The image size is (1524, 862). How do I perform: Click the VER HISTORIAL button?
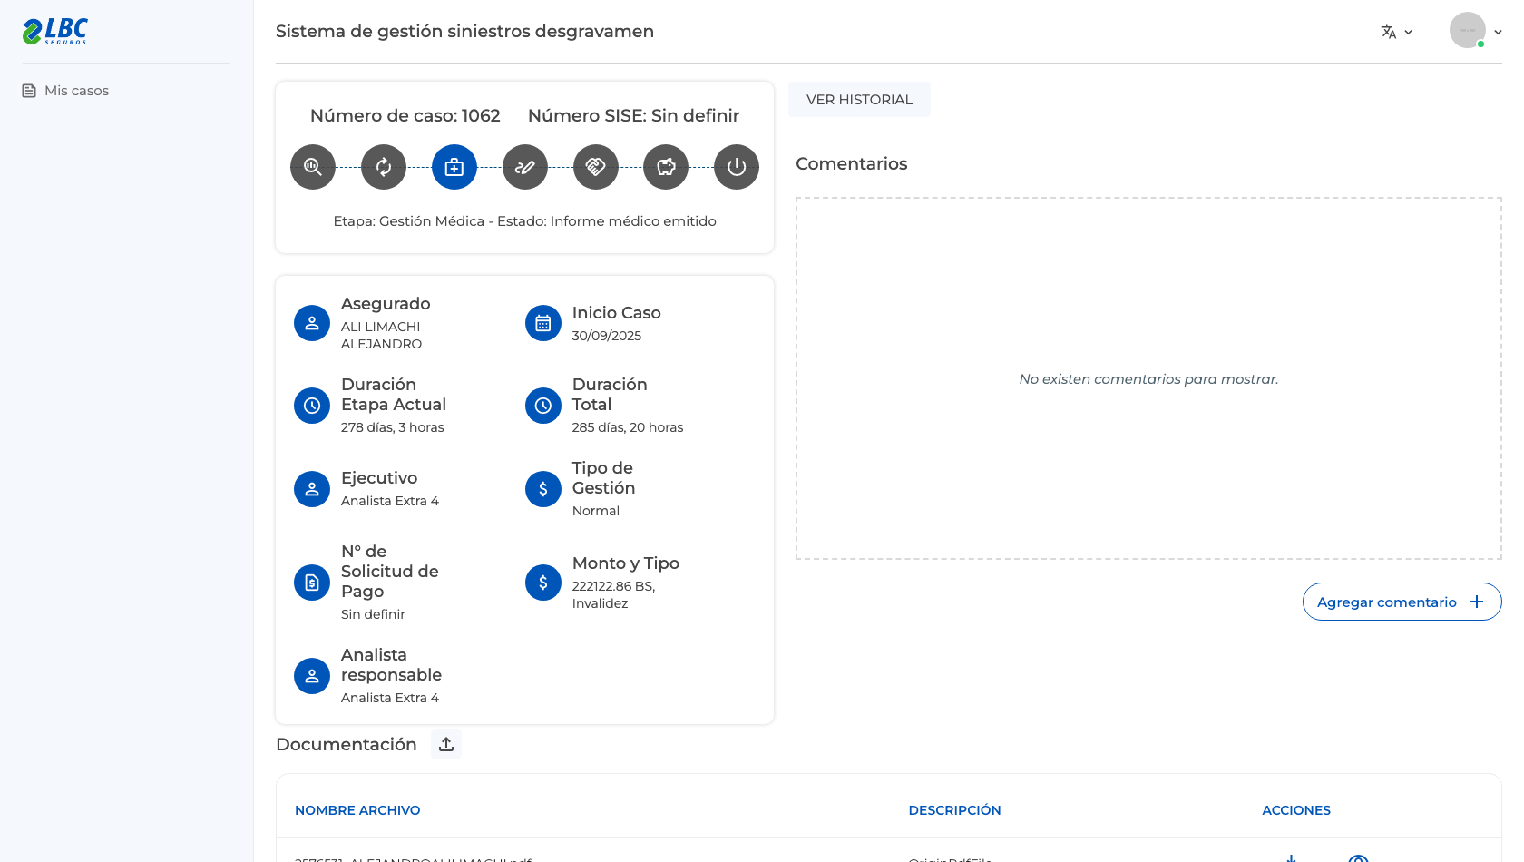coord(859,100)
